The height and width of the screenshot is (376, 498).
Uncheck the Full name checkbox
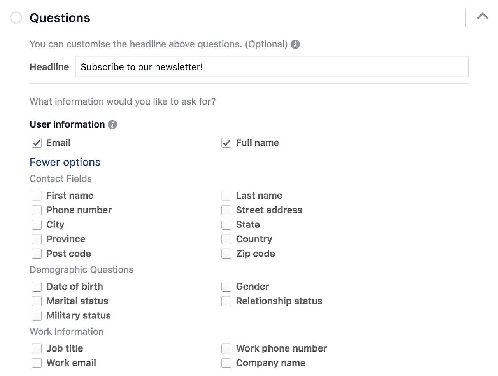pyautogui.click(x=226, y=143)
